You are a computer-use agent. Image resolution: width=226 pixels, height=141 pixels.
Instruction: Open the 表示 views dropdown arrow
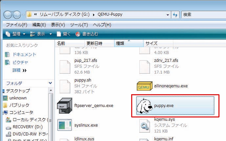click(x=51, y=34)
